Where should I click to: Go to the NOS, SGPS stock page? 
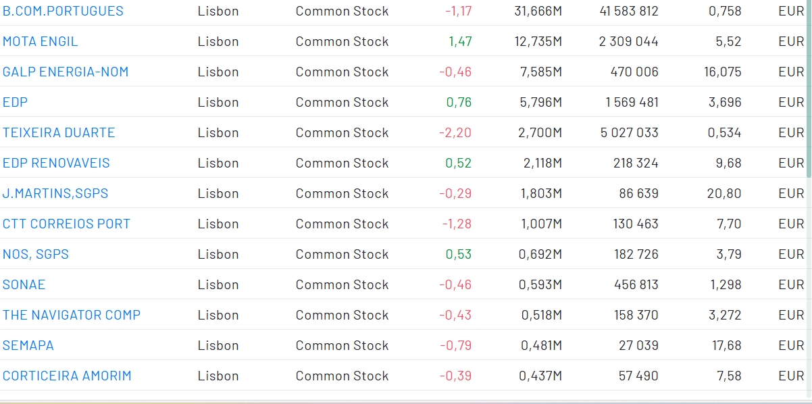click(x=36, y=254)
